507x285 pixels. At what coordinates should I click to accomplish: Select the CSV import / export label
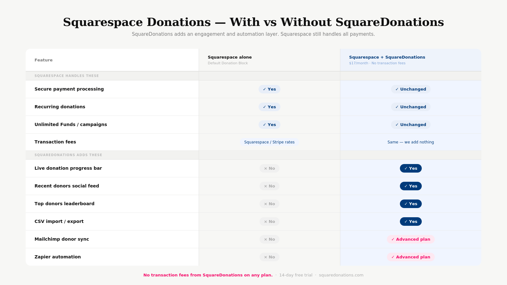[x=59, y=221]
